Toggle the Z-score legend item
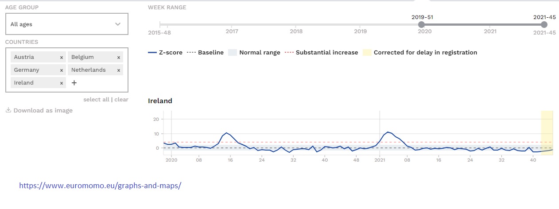This screenshot has height=209, width=559. (165, 52)
